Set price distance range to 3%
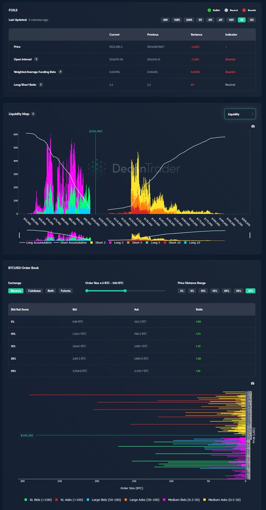266x510 pixels. point(182,291)
